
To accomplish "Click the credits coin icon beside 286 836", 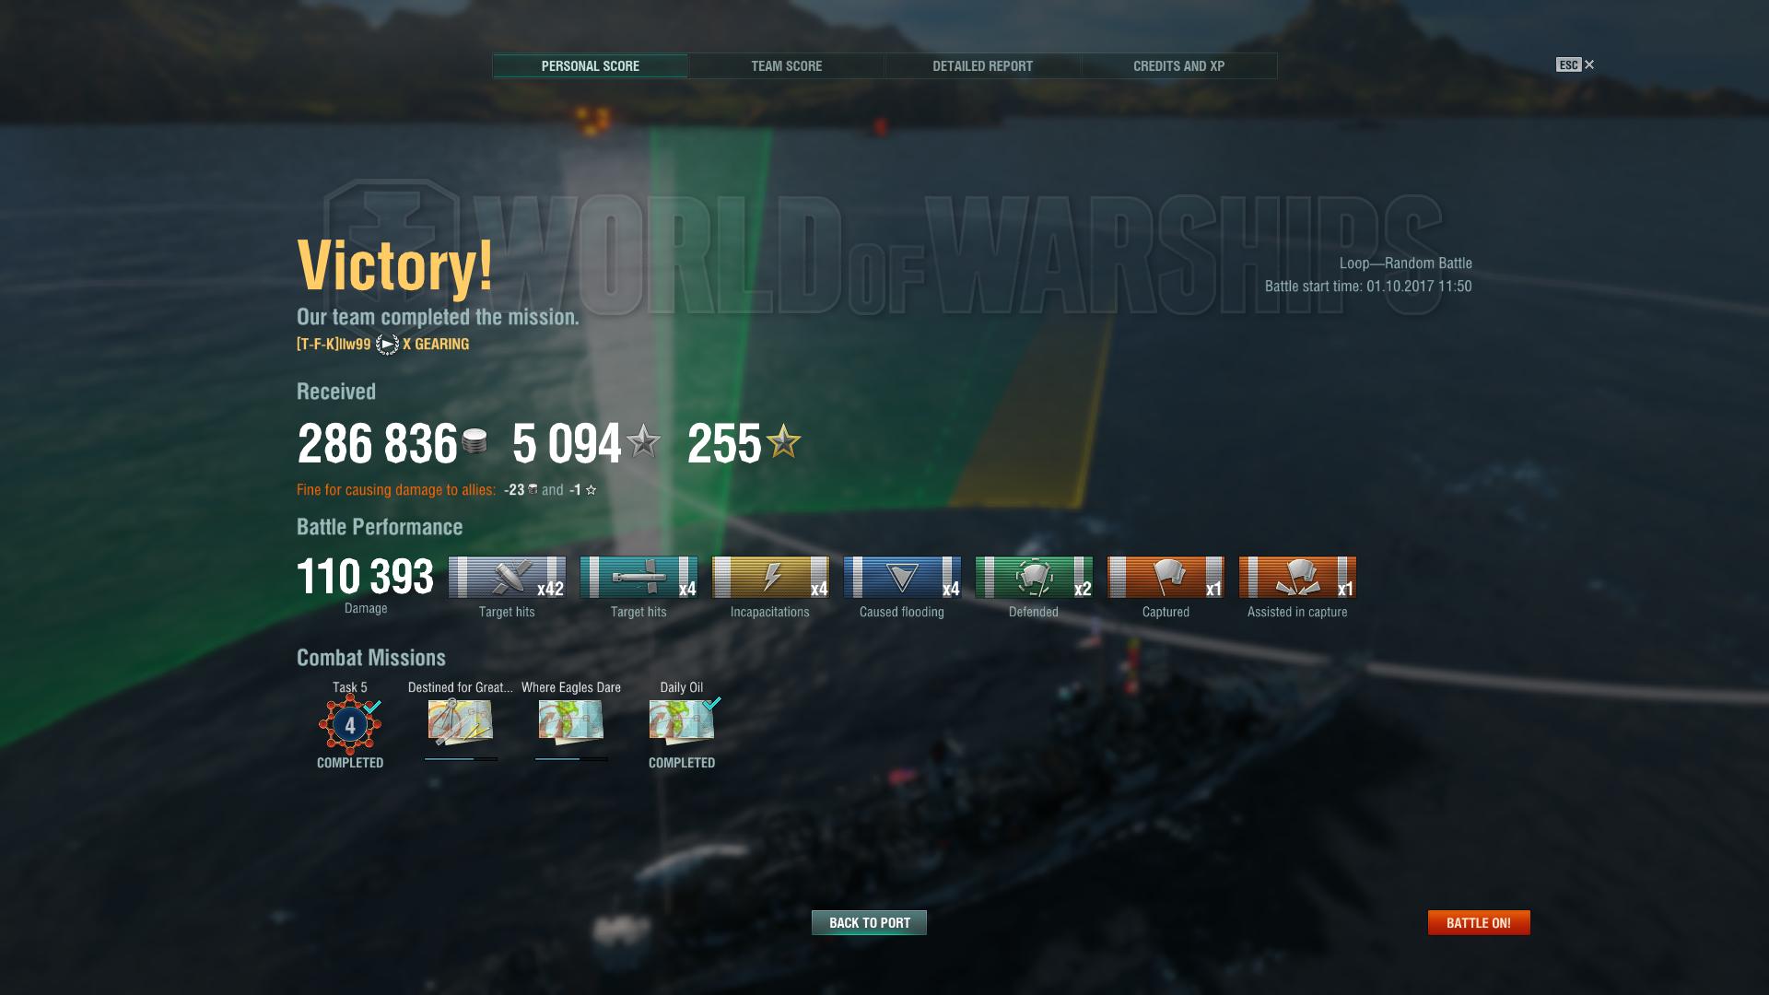I will pos(474,442).
